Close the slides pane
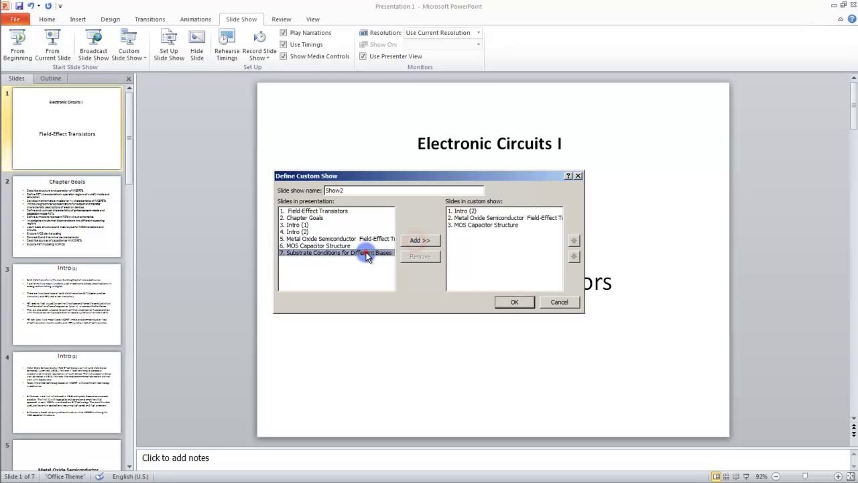This screenshot has width=858, height=483. pyautogui.click(x=129, y=79)
